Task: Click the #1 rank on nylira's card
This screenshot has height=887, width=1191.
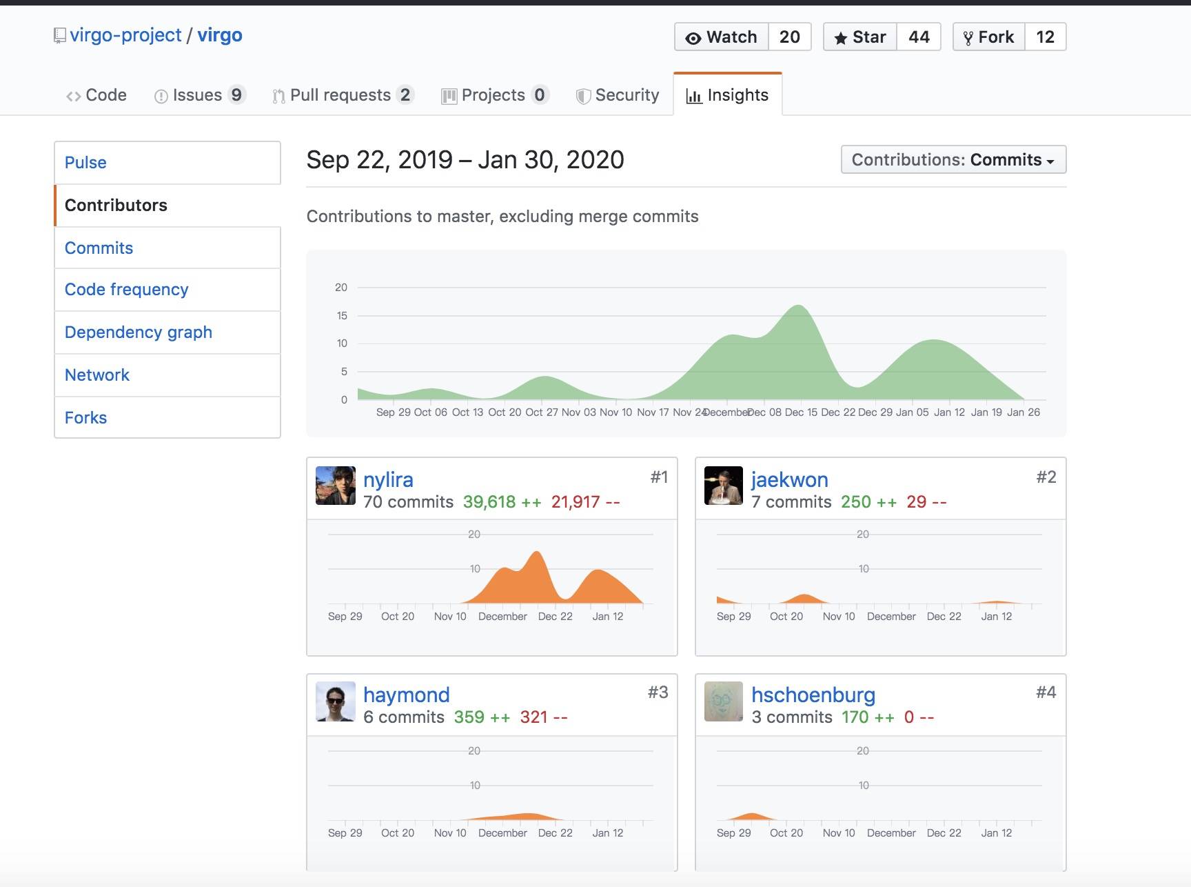Action: click(x=659, y=477)
